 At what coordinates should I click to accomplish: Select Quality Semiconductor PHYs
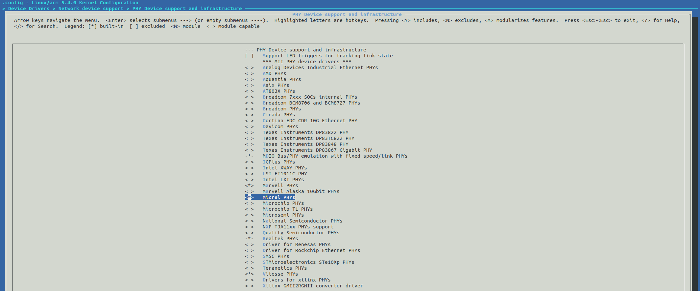[292, 233]
